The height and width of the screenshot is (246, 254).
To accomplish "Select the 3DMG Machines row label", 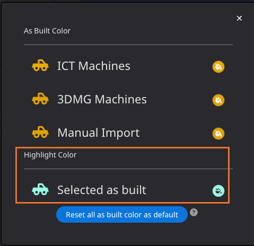I will coord(102,99).
